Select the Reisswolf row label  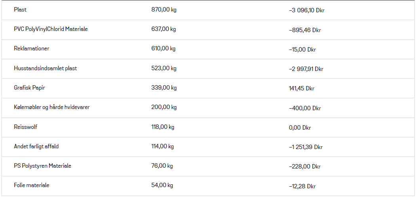[x=25, y=126]
